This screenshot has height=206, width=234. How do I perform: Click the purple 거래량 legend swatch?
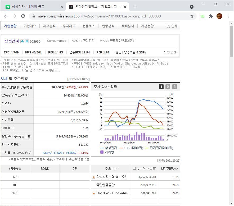click(x=102, y=152)
